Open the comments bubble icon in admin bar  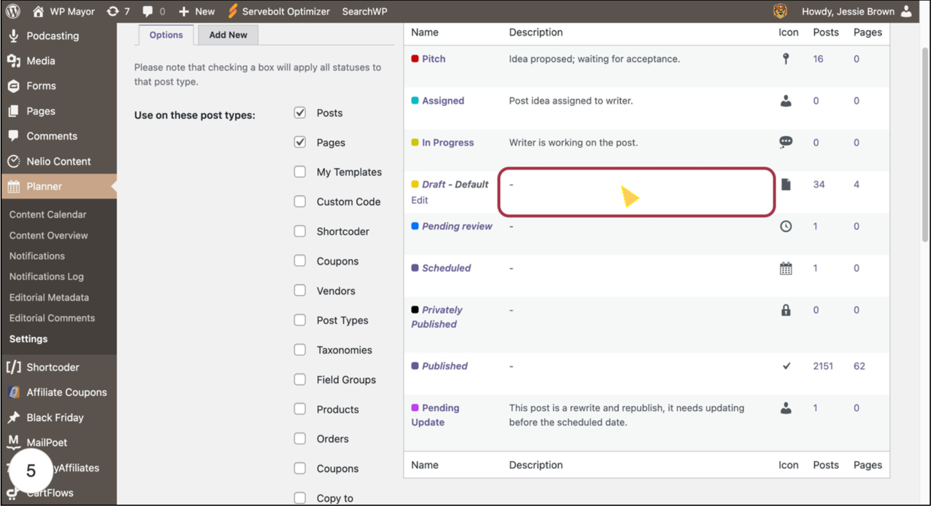(148, 11)
